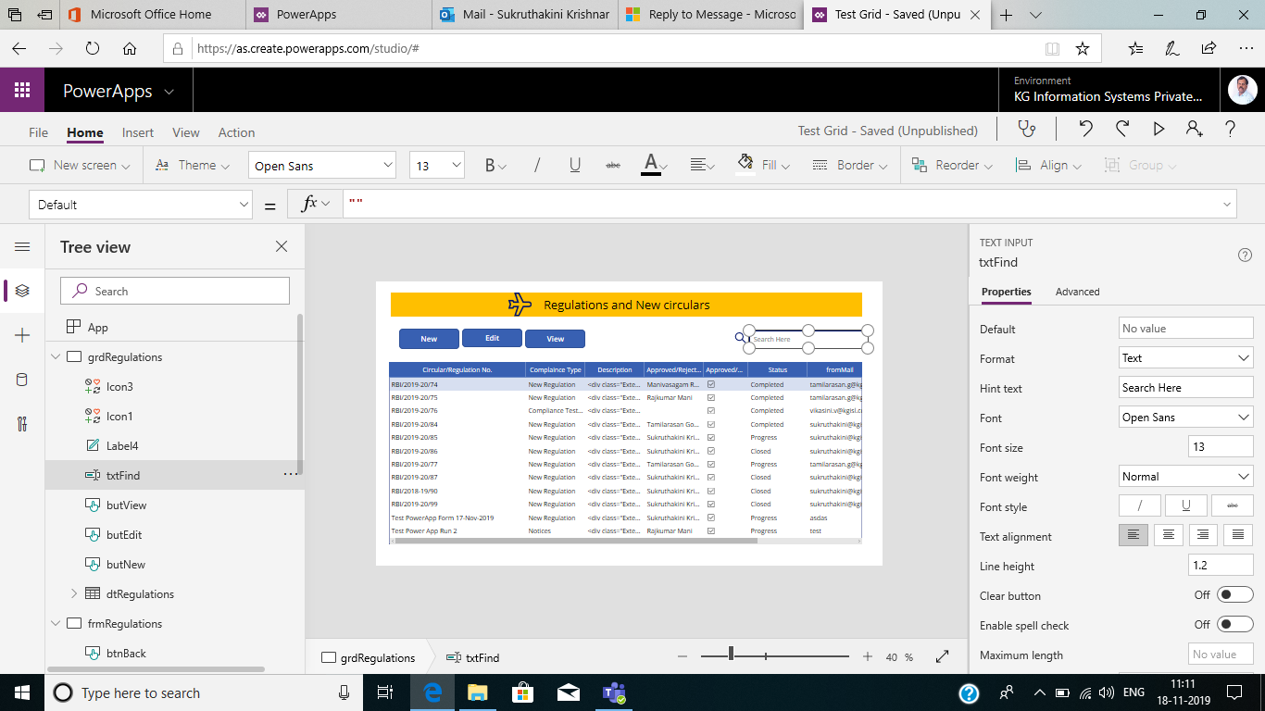Expand the hamburger menu in sidebar
The height and width of the screenshot is (711, 1265).
click(x=23, y=246)
